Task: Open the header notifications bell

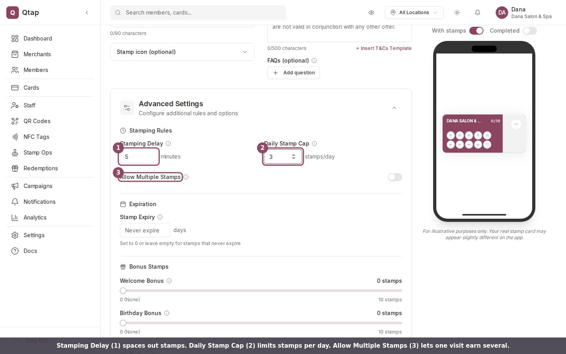Action: (x=478, y=13)
